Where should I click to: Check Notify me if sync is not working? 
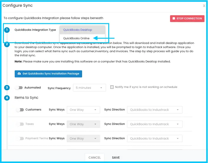[x=112, y=87]
